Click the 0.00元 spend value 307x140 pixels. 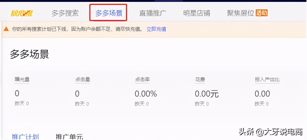[207, 94]
